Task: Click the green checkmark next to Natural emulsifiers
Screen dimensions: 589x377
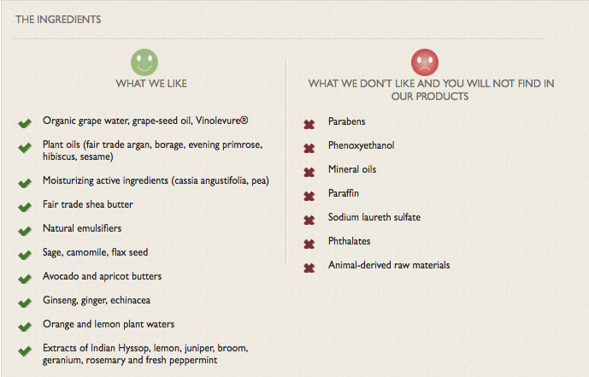Action: pos(25,231)
